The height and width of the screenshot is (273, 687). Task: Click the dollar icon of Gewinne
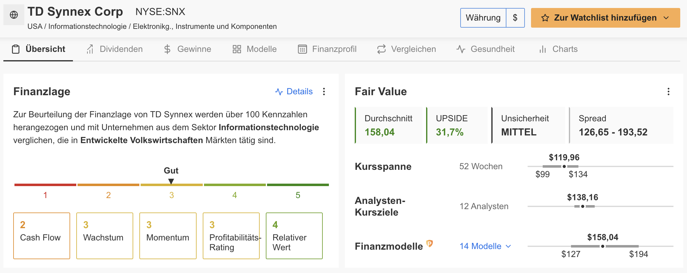(x=167, y=49)
